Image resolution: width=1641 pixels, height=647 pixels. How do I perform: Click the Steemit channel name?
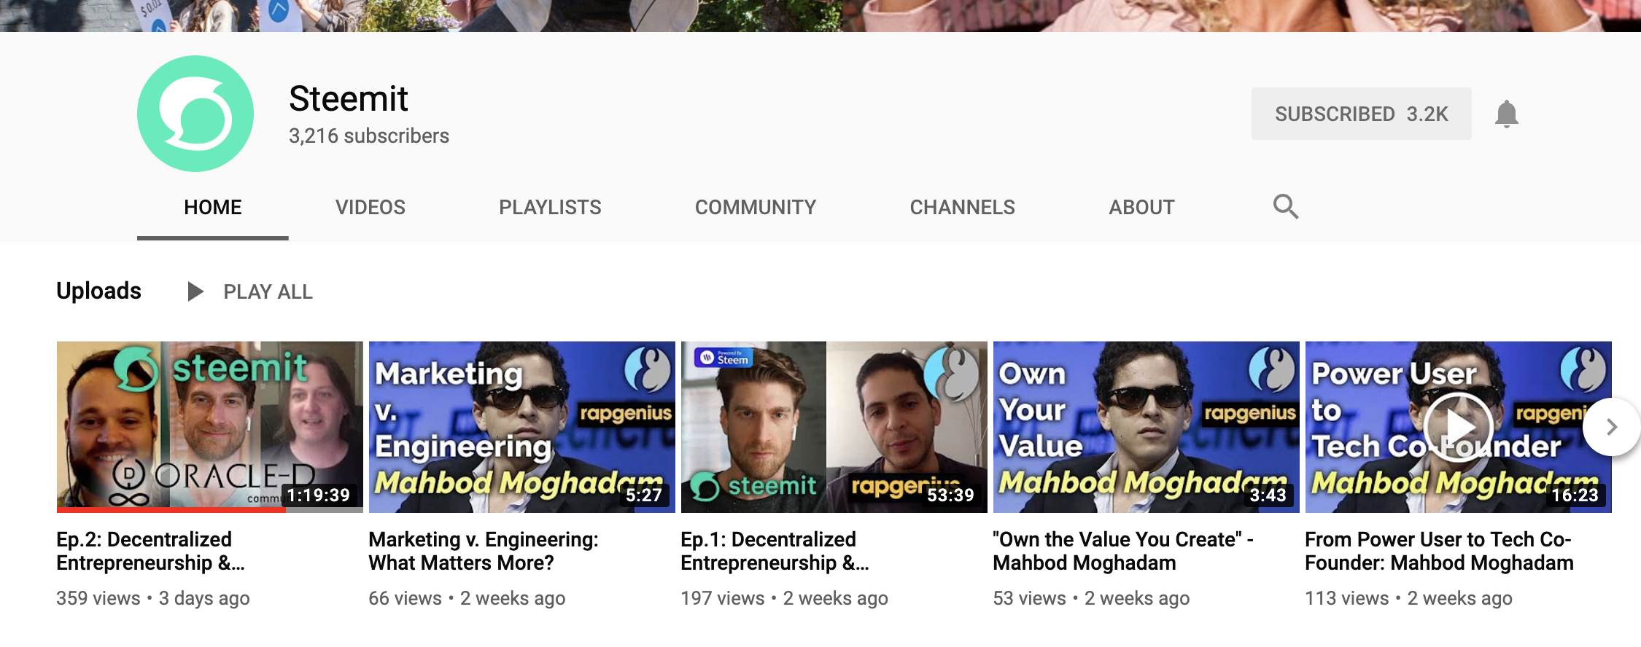348,98
